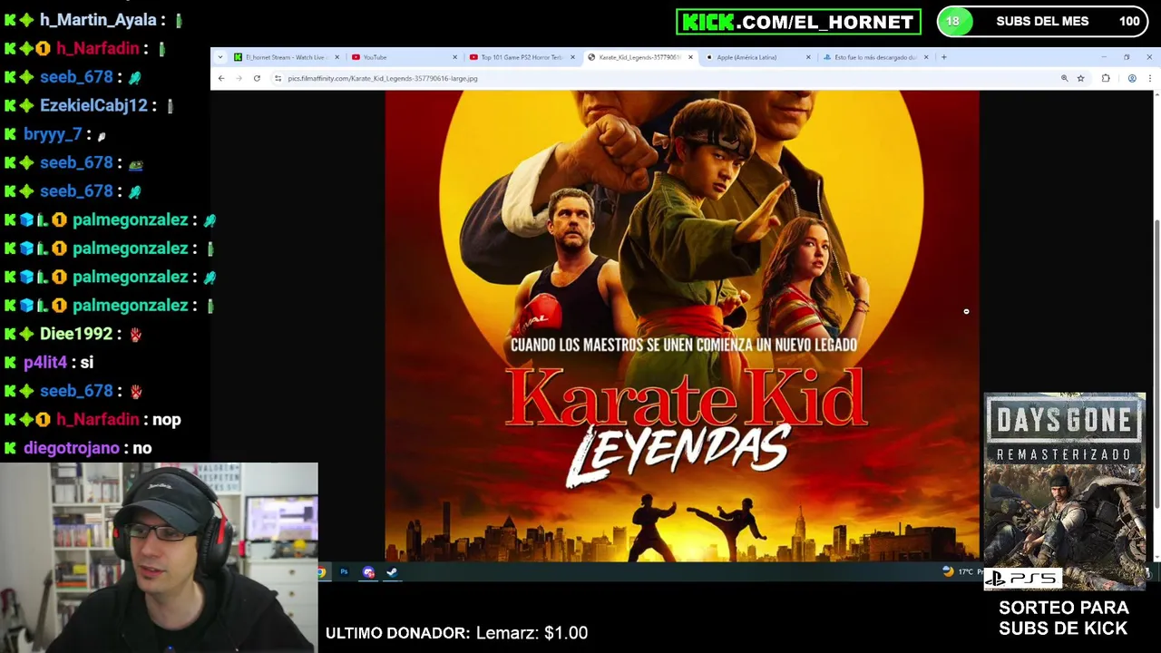Click the streamer webcam feed

159,558
